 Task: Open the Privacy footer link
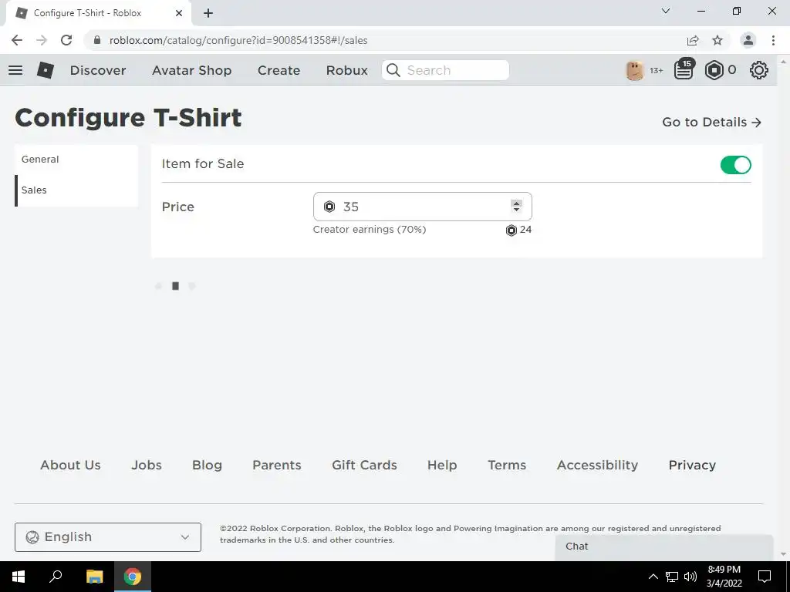pos(692,465)
